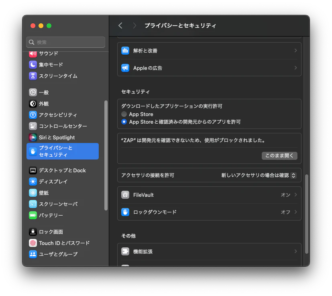Image resolution: width=332 pixels, height=296 pixels.
Task: Expand 機能拡張 row chevron
Action: pyautogui.click(x=295, y=251)
